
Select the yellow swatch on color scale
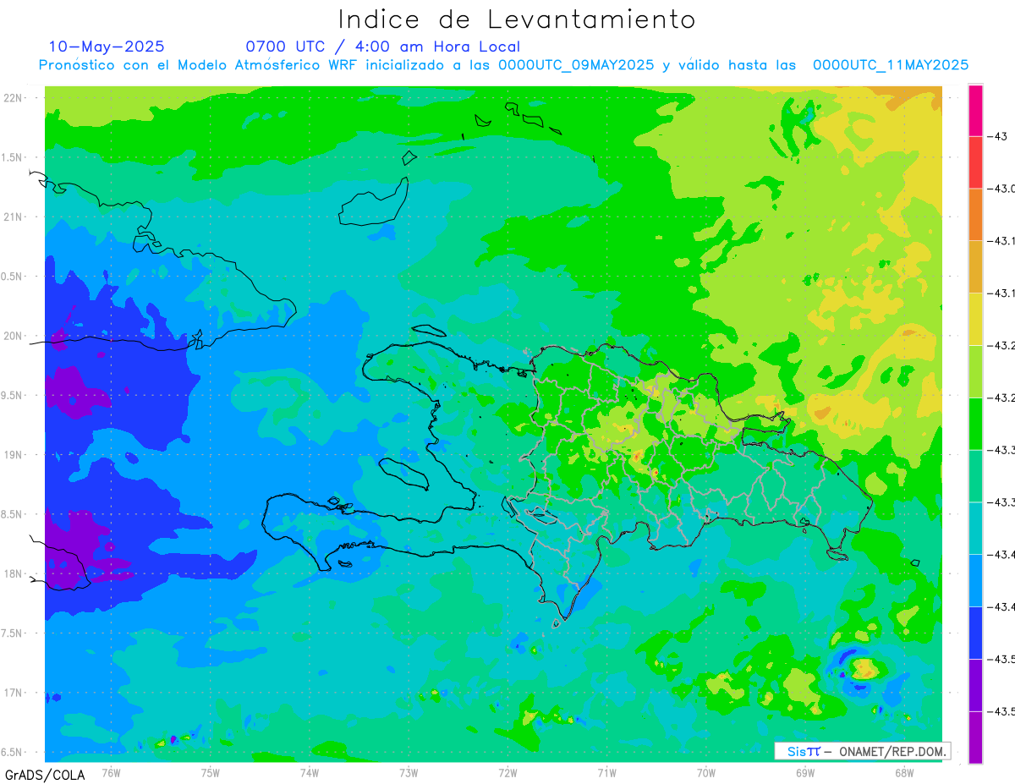tap(975, 319)
